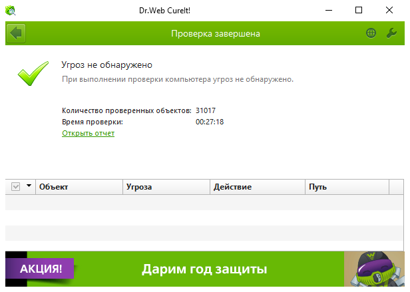410x292 pixels.
Task: Click the Dr.Web CureIt! app icon in the title bar
Action: click(x=11, y=11)
